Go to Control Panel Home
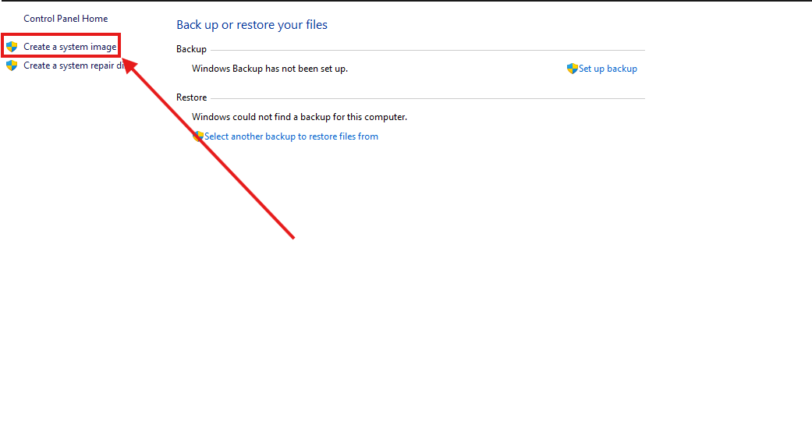Viewport: 812px width, 432px height. 66,18
